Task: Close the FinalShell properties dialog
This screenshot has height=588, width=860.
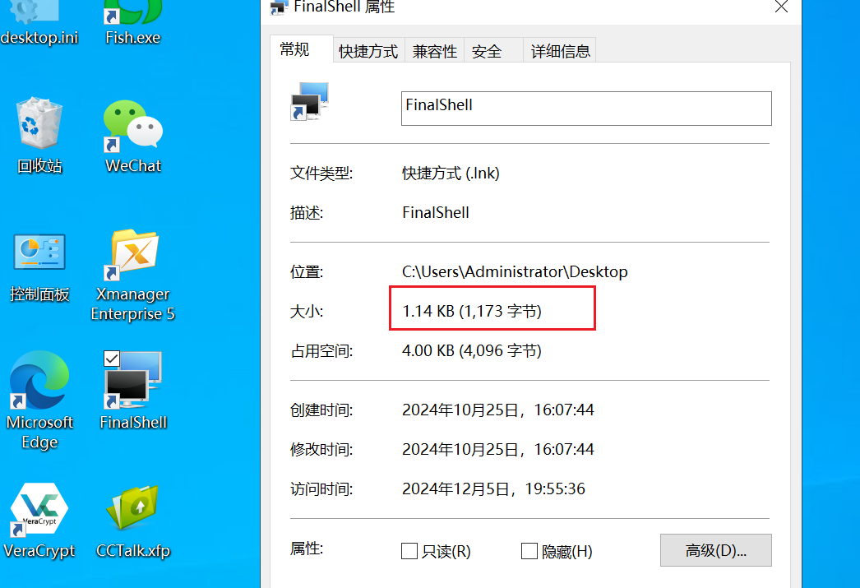Action: click(782, 7)
